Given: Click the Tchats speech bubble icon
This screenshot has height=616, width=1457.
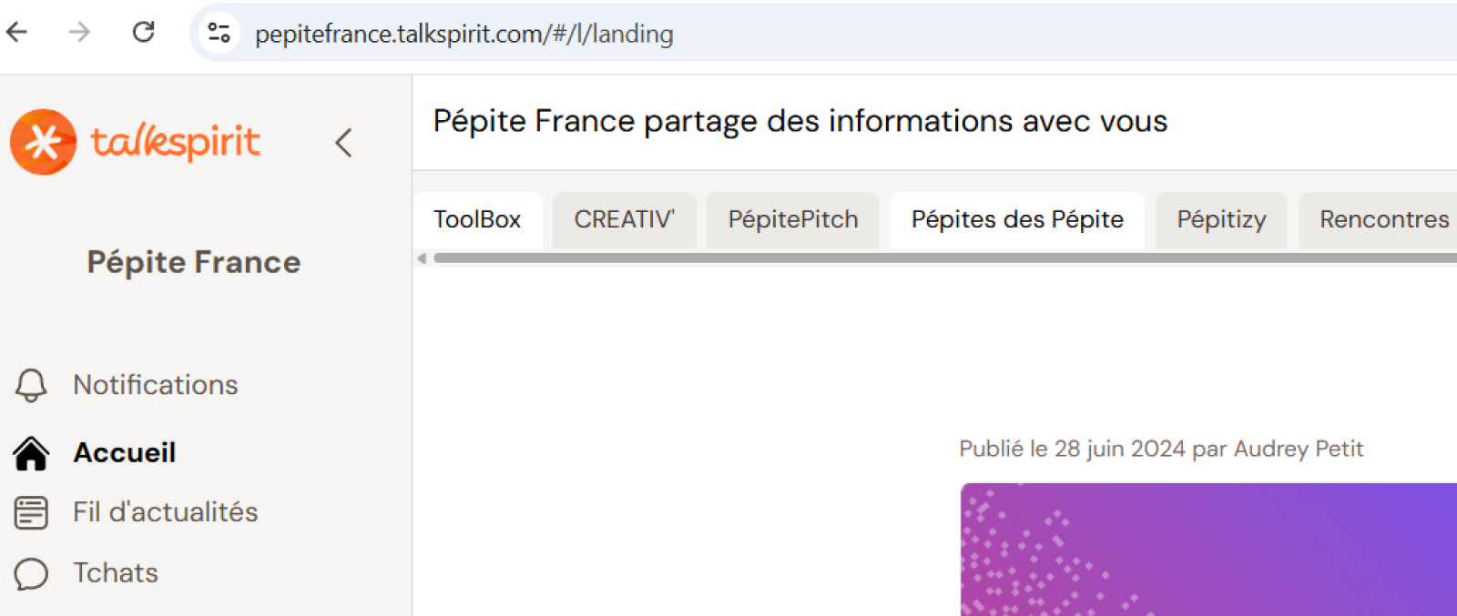Looking at the screenshot, I should click(31, 573).
